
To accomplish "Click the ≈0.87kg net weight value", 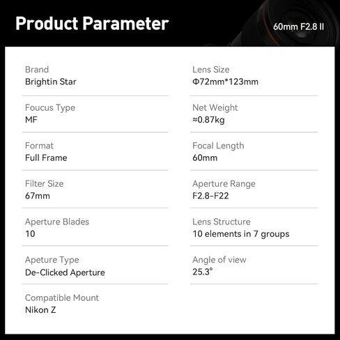I will click(208, 120).
